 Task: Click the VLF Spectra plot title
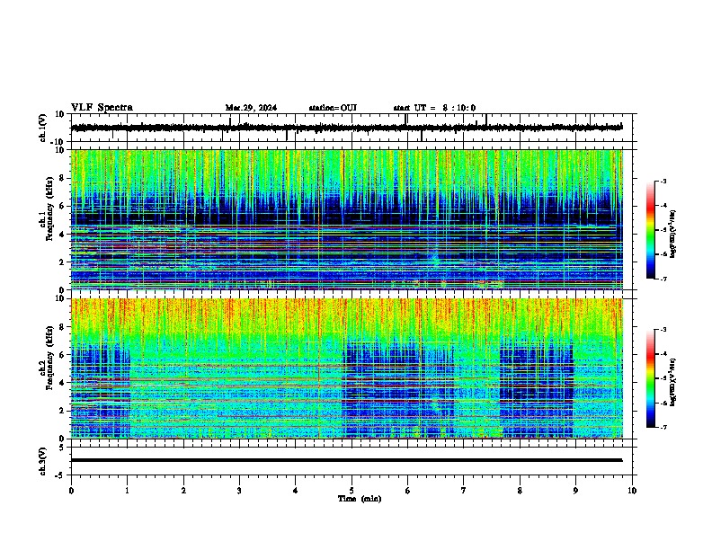pyautogui.click(x=102, y=108)
